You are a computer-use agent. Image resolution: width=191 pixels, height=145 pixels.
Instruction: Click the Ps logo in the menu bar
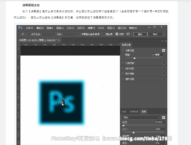coord(20,28)
